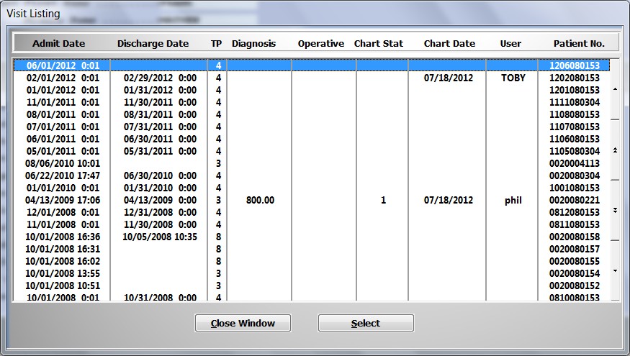Click patient number 0020004113

pos(575,163)
